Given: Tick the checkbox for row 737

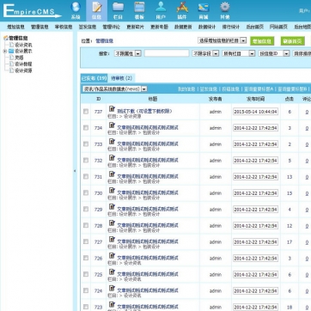Looking at the screenshot, I should click(86, 112).
